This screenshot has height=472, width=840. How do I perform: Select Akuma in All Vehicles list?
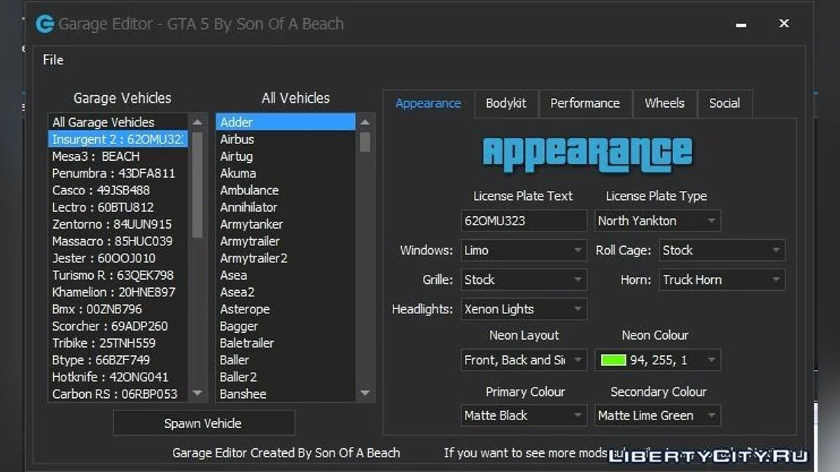tap(286, 173)
